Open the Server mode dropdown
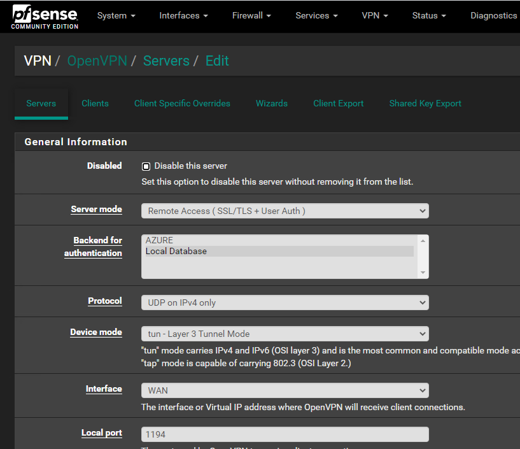 click(x=285, y=211)
